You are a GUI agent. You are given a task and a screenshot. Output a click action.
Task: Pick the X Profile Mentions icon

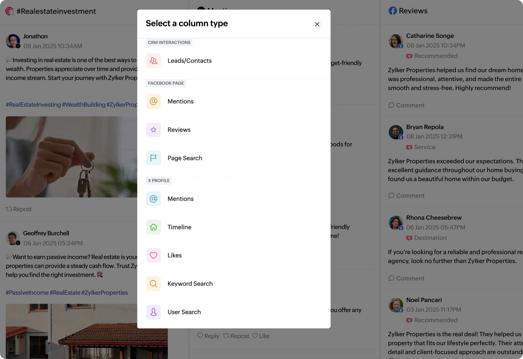154,199
